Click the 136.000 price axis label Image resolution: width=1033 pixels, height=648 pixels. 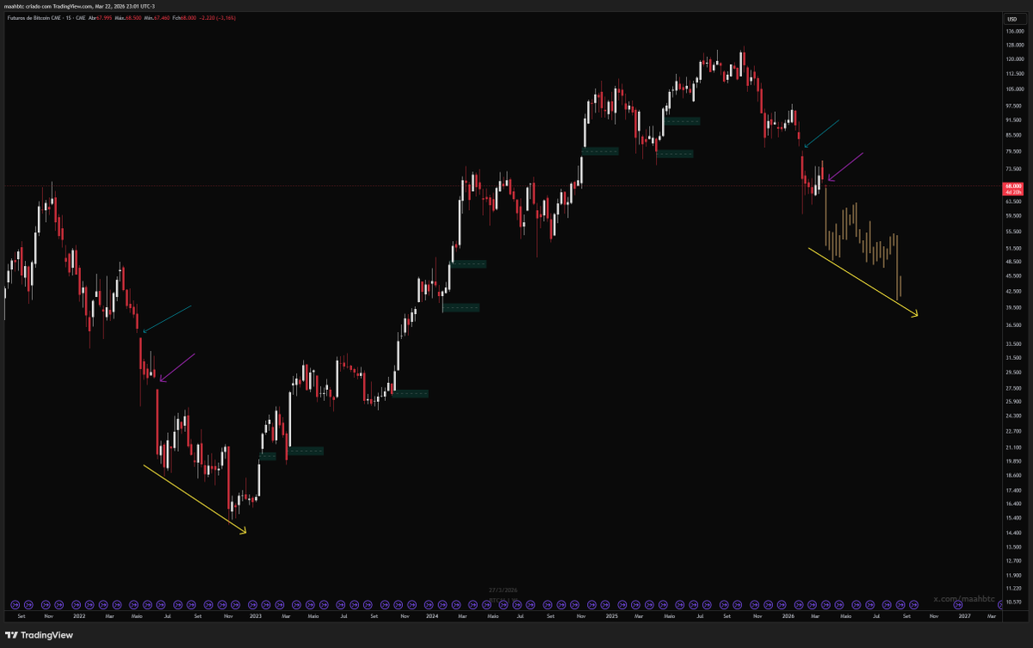tap(1013, 31)
